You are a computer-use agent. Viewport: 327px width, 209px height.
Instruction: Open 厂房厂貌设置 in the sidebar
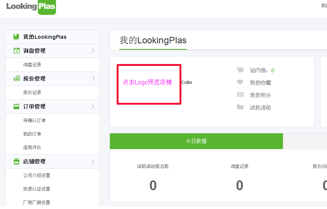(37, 203)
